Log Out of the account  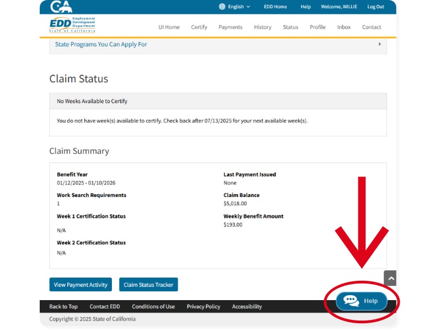coord(375,7)
